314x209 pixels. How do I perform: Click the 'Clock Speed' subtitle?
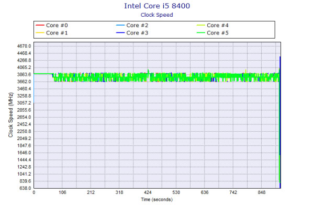pos(157,15)
